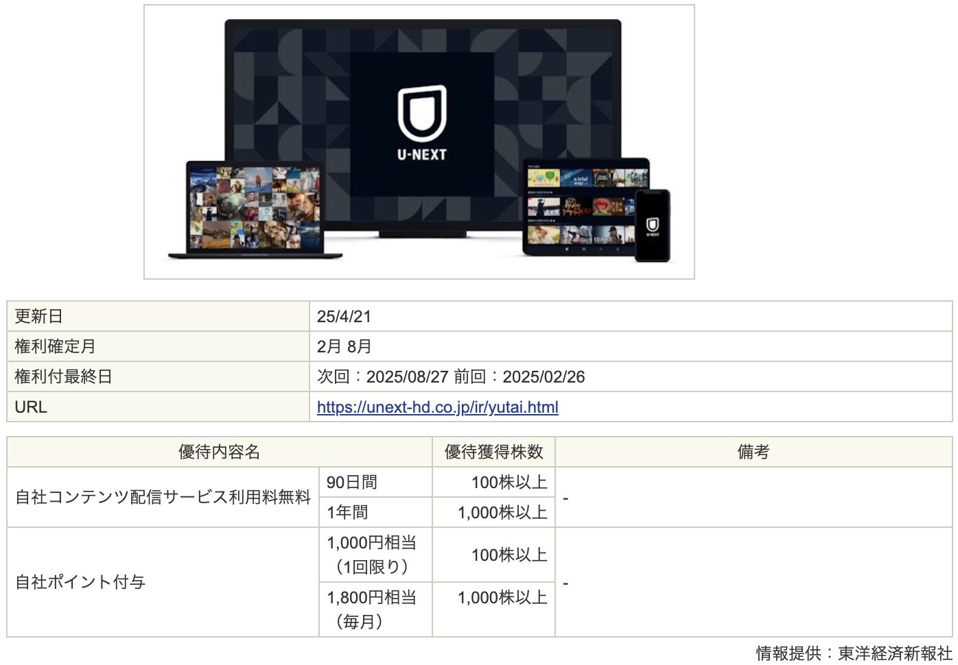Select the 1,800円相当（毎月） cell
Screen dimensions: 958x665
[x=375, y=609]
